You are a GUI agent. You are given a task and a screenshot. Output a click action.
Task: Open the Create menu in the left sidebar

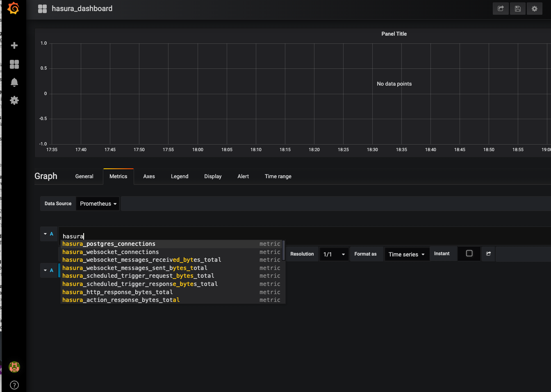click(x=14, y=45)
